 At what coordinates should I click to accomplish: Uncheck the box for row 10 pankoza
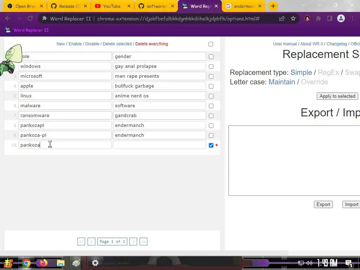[x=211, y=145]
